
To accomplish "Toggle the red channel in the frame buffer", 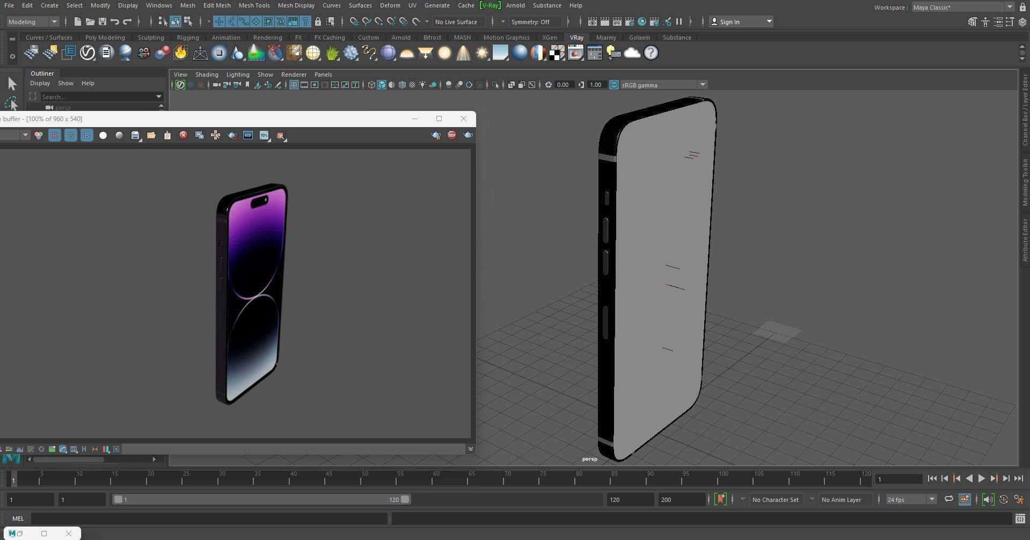I will 55,135.
